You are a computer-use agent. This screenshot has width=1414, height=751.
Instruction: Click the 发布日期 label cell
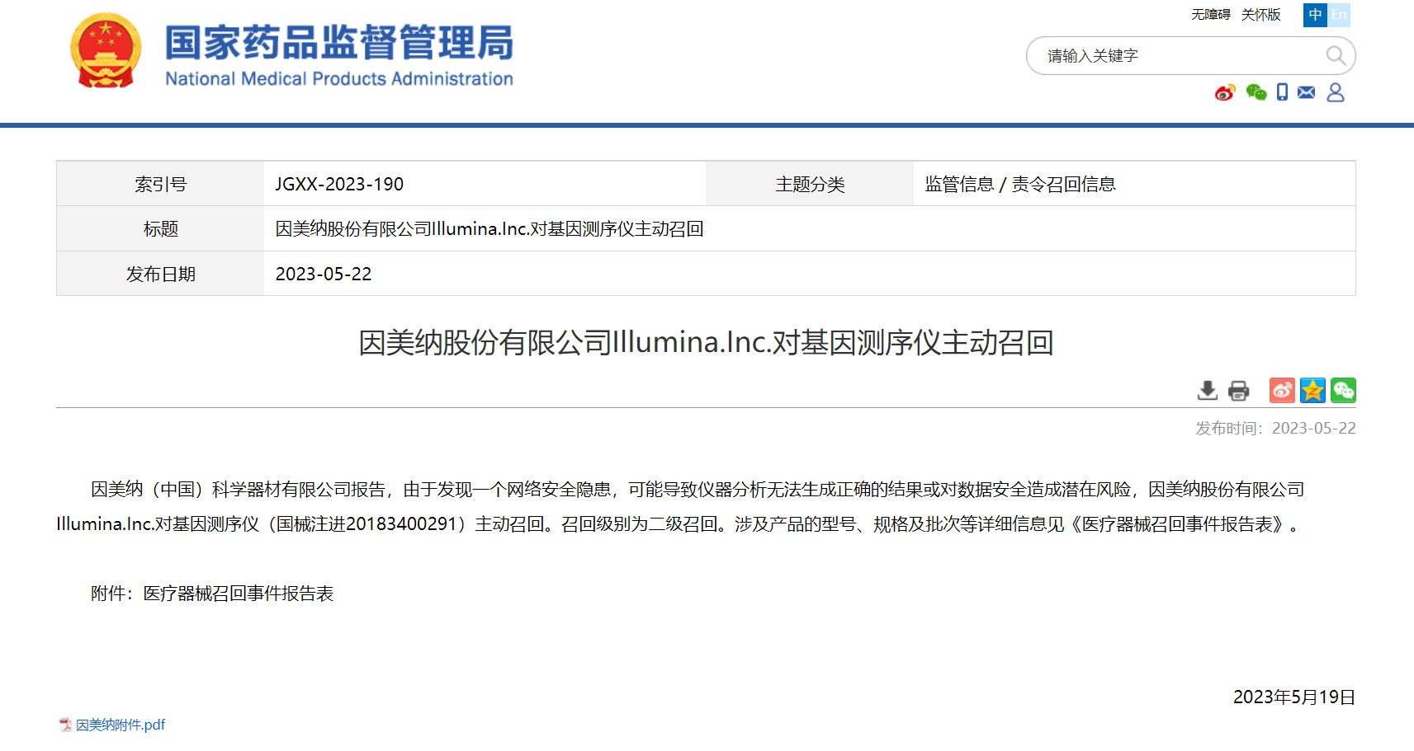click(x=160, y=274)
